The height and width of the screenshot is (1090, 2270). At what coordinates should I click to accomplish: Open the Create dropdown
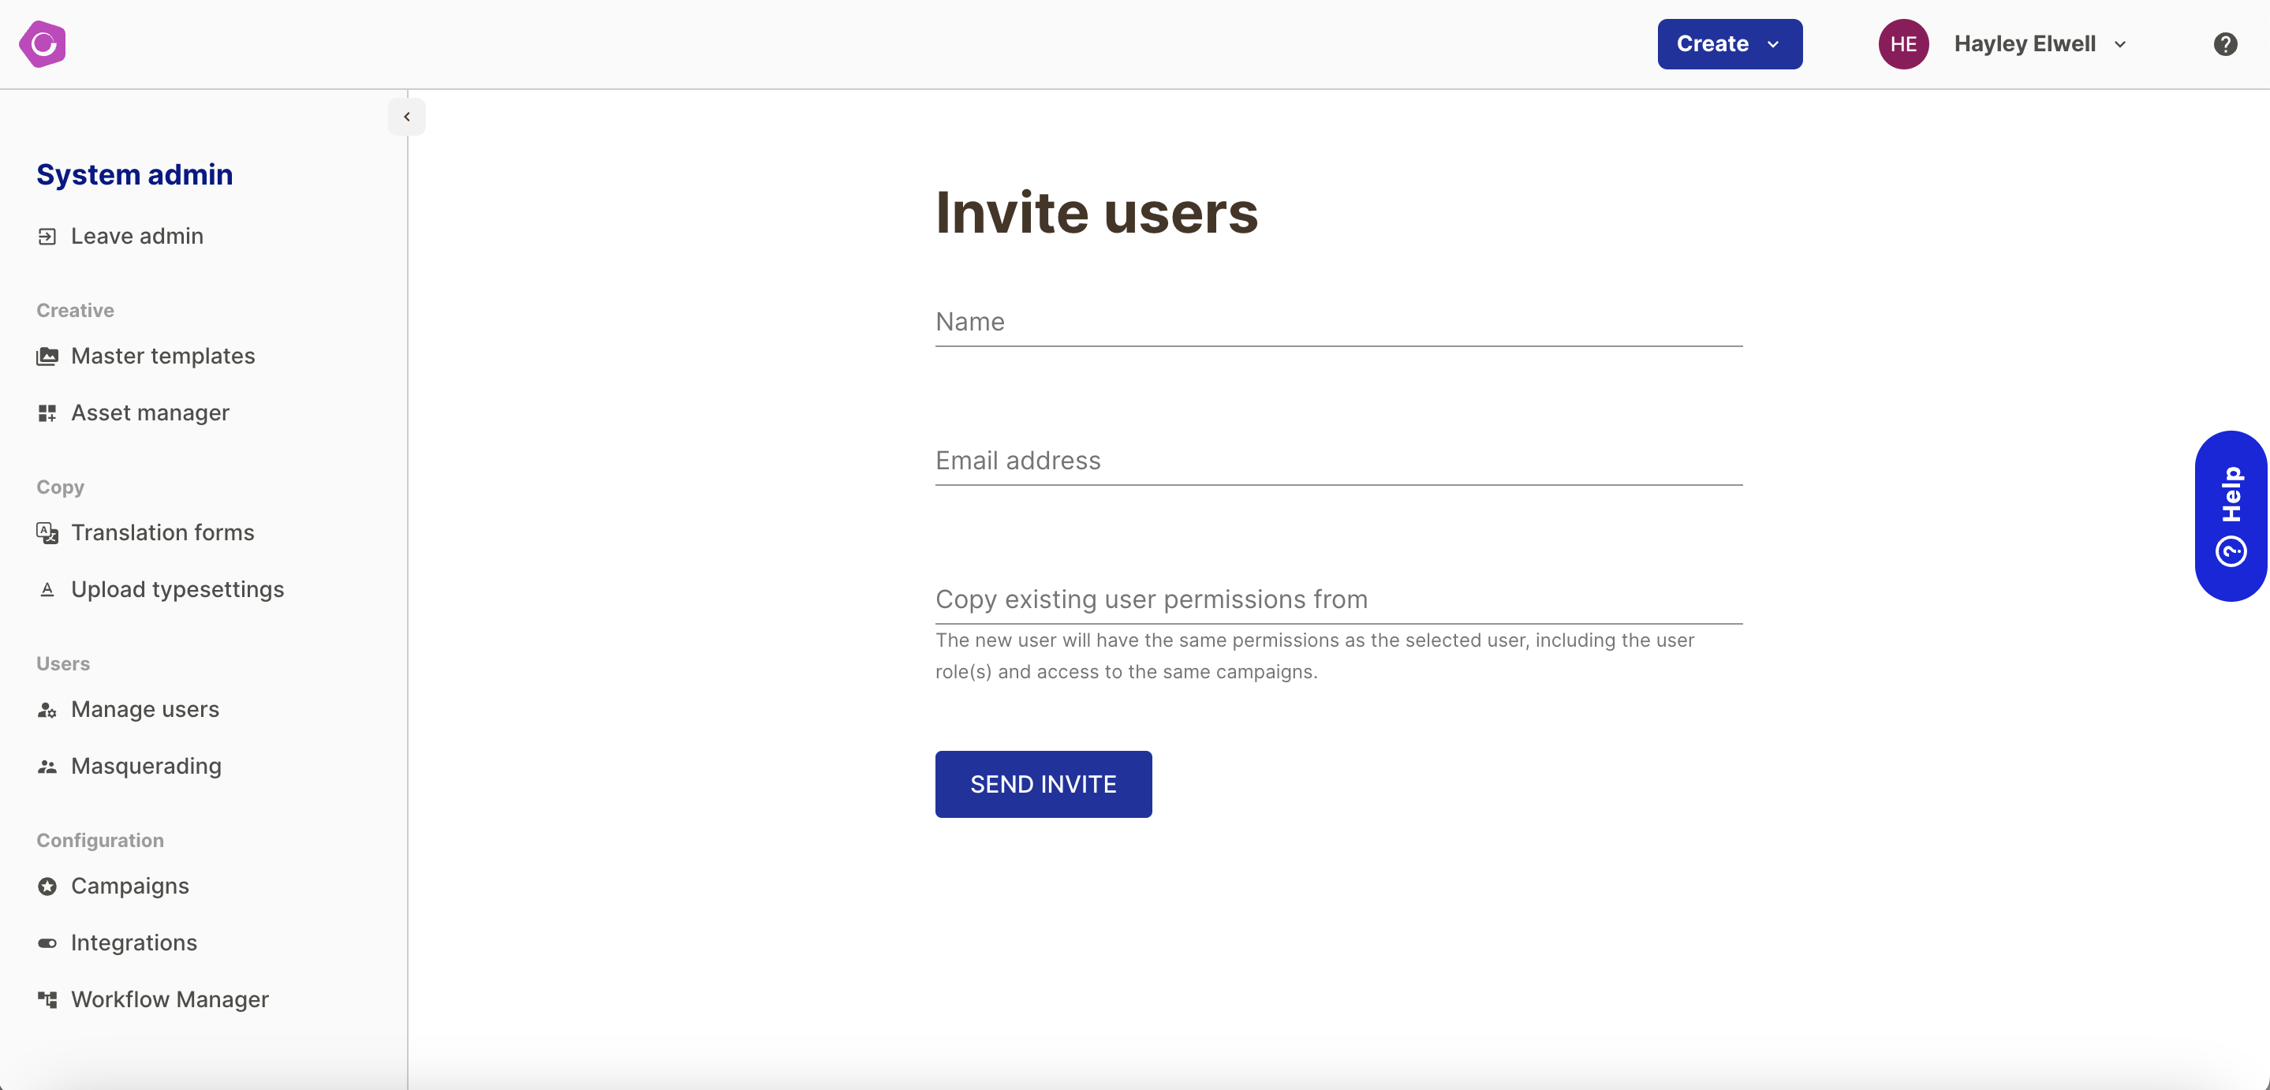tap(1729, 44)
